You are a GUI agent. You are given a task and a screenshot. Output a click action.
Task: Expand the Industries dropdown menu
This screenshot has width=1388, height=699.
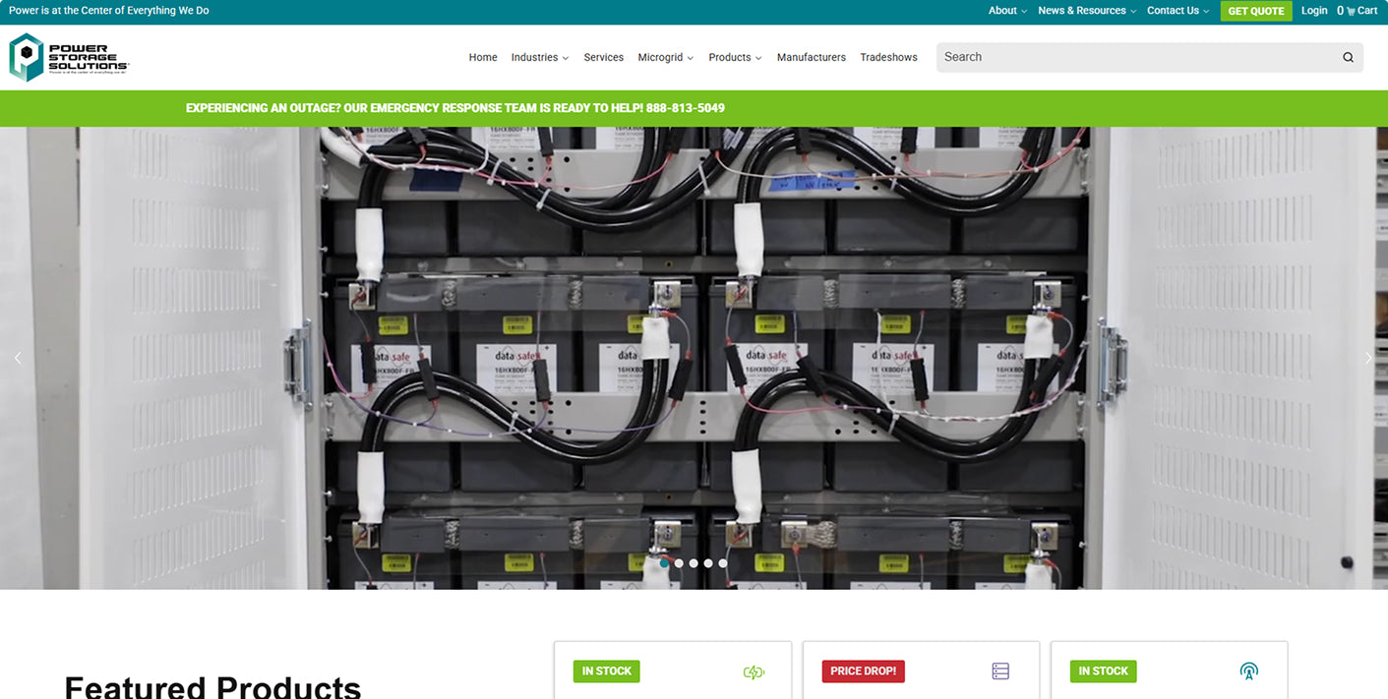click(x=539, y=57)
